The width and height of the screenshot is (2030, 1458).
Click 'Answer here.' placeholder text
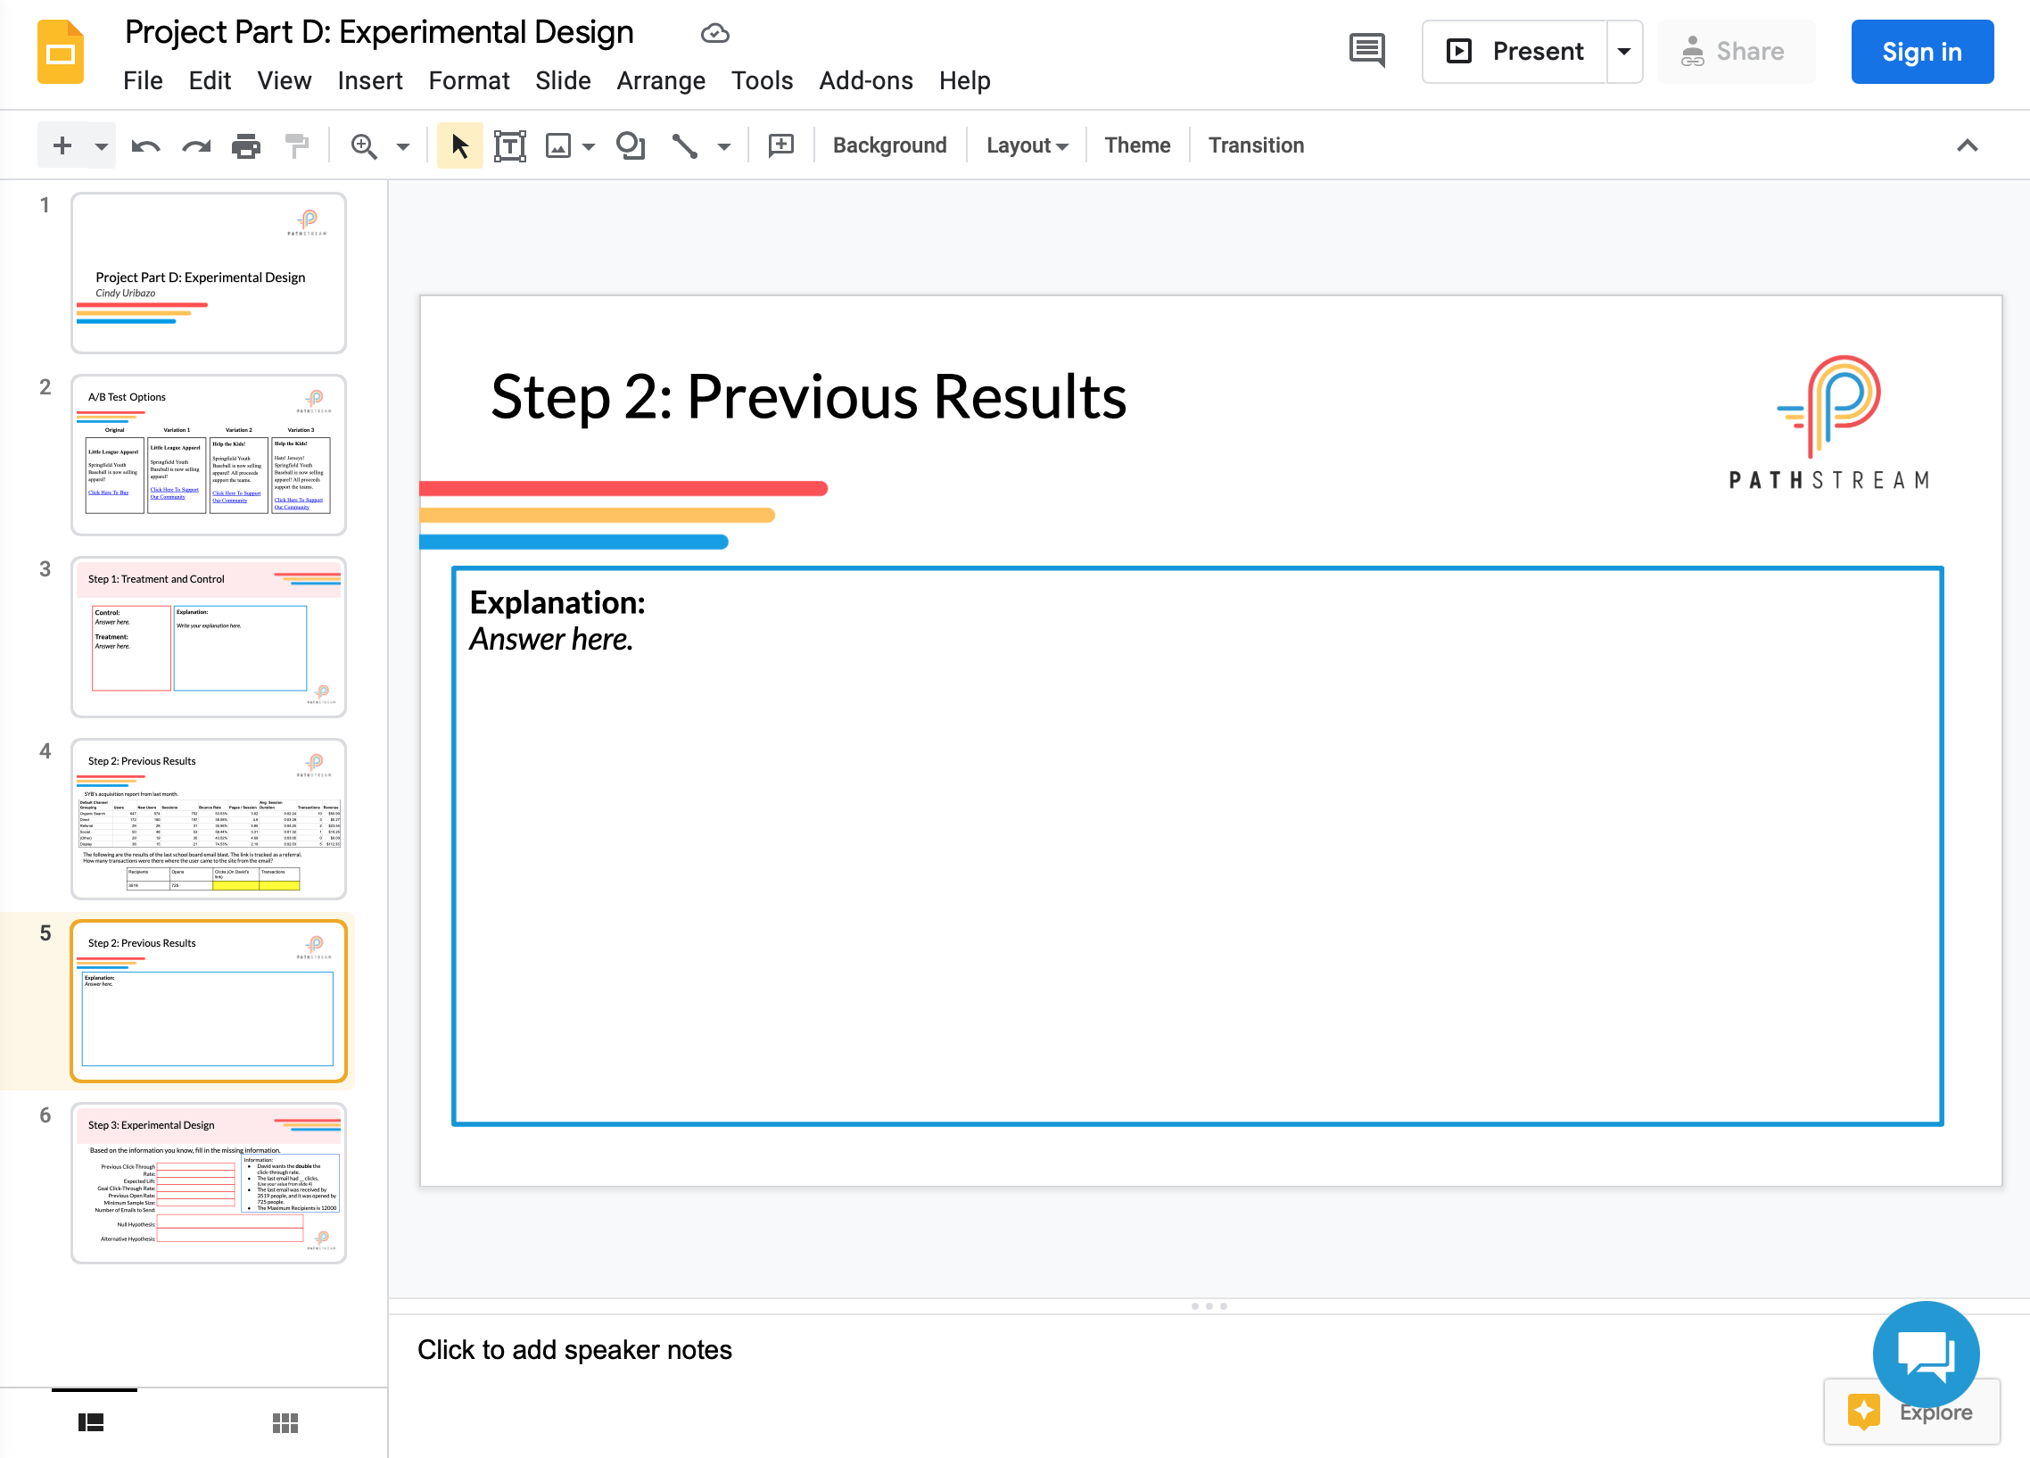click(551, 640)
